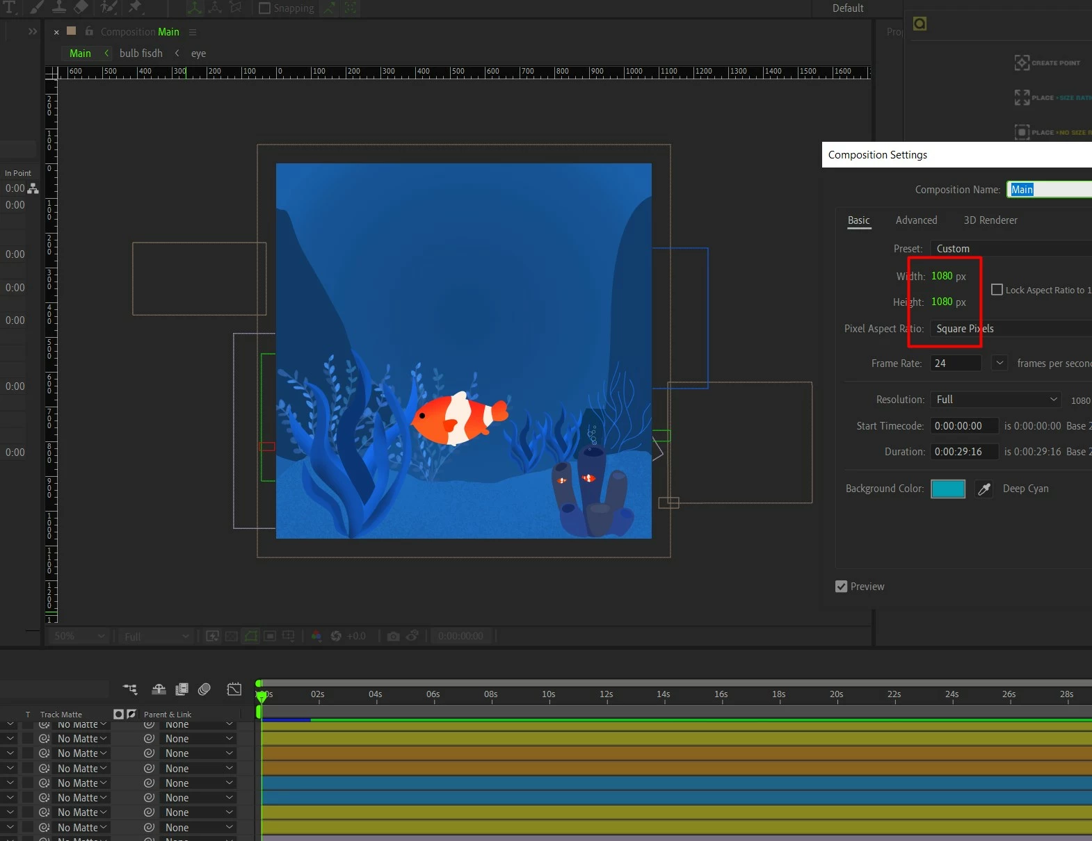Viewport: 1092px width, 841px height.
Task: Adjust the exposure value +0.0
Action: [x=356, y=636]
